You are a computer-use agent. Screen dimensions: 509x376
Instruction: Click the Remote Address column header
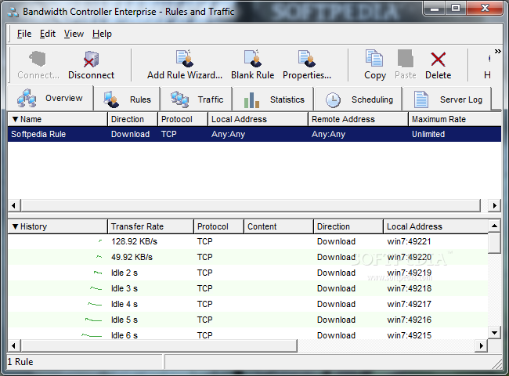click(x=358, y=119)
